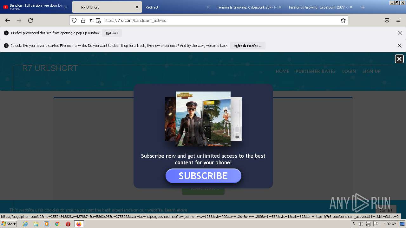
Task: Switch to the Bandicam full version tab
Action: tap(36, 7)
